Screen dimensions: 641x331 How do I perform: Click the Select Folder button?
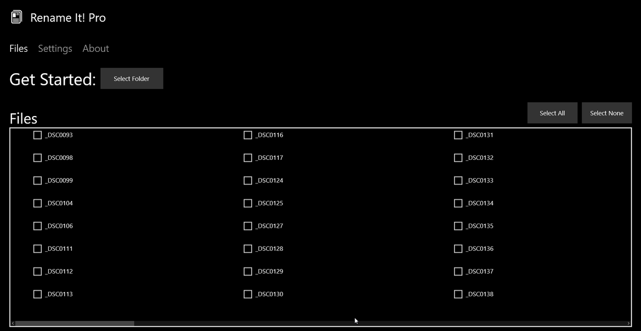pyautogui.click(x=131, y=78)
